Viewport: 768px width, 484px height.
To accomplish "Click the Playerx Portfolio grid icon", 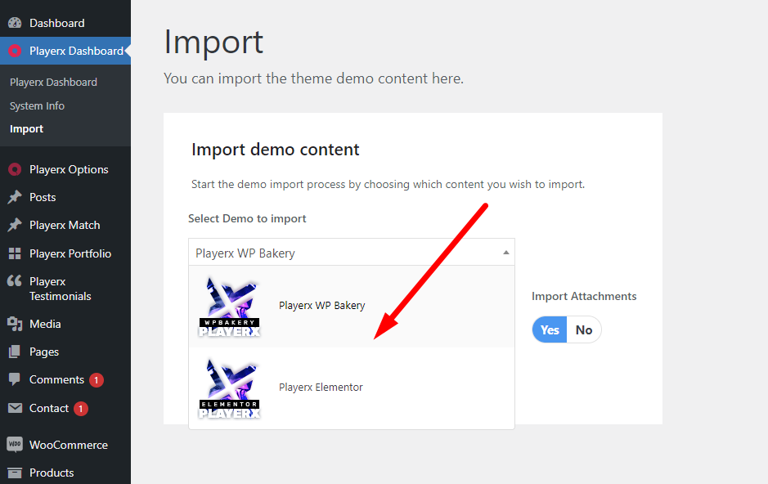I will 15,253.
